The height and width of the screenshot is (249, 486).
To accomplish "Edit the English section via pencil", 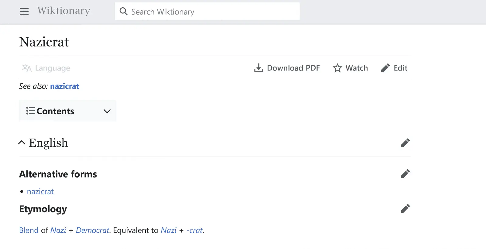I will pos(405,143).
